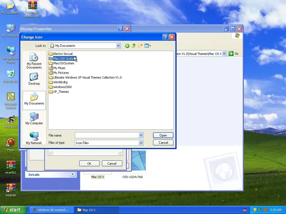Click the Back arrow in Change Icon dialog
Screen dimensions: 286x214
coord(127,46)
